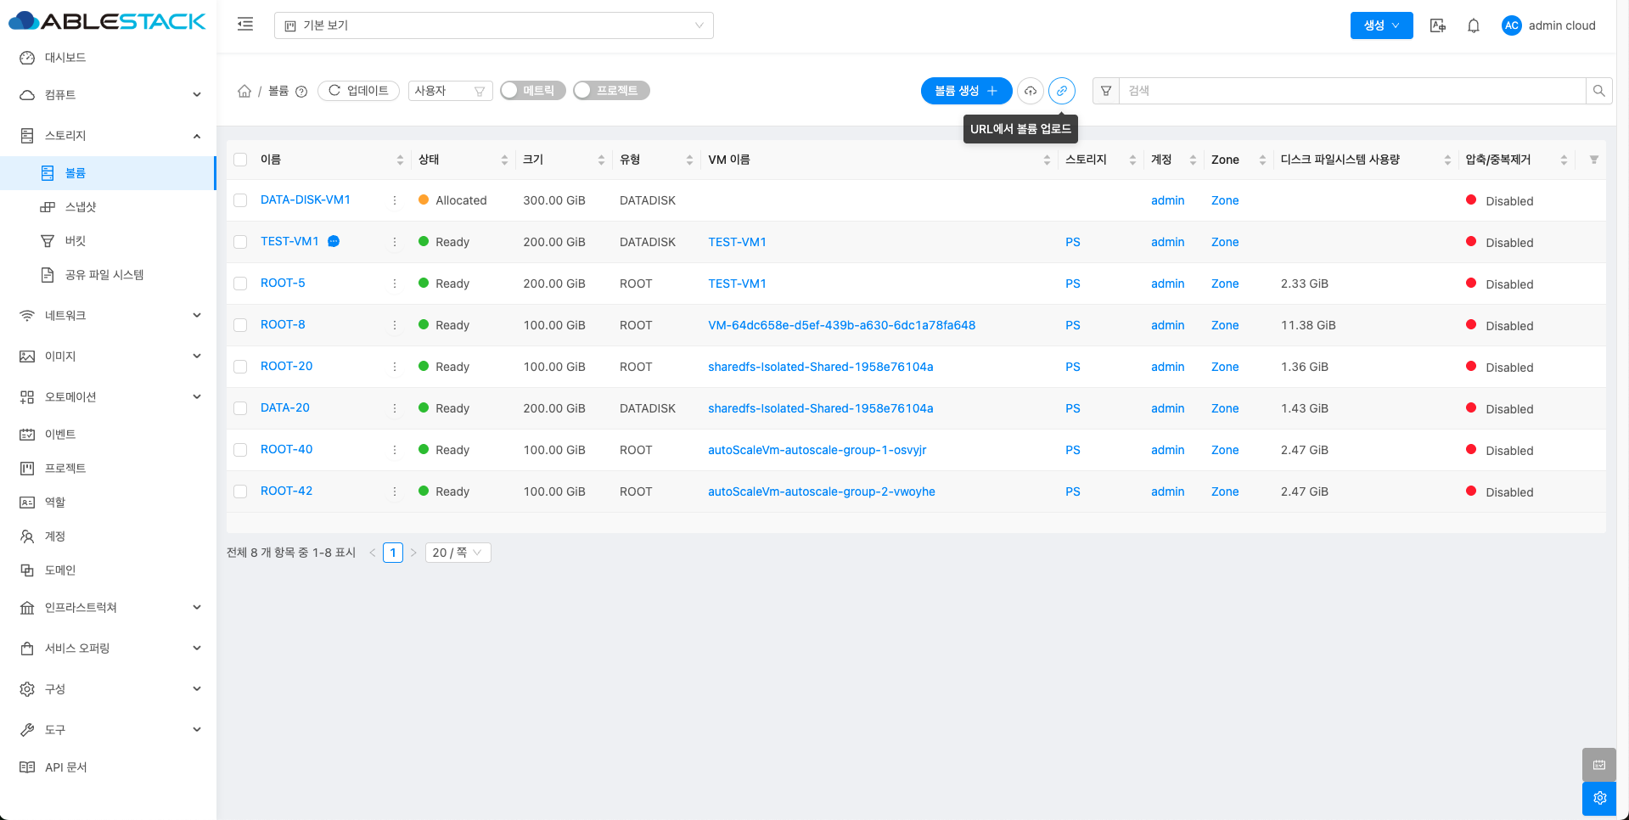Toggle the 메트릭 switch
Screen dimensions: 1629x820
(532, 91)
